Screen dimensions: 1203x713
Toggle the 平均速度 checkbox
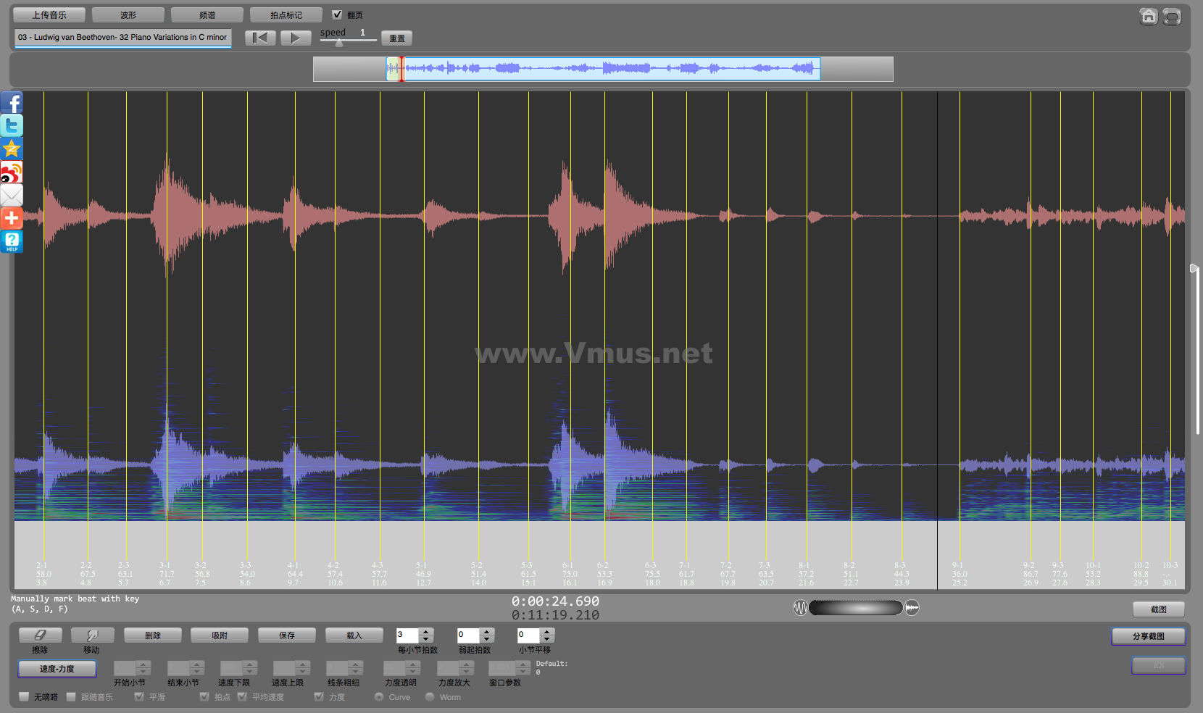[x=242, y=697]
